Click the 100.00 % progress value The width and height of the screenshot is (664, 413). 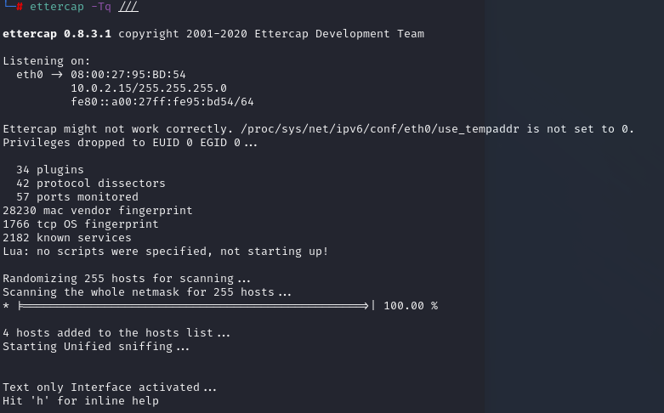tap(411, 306)
